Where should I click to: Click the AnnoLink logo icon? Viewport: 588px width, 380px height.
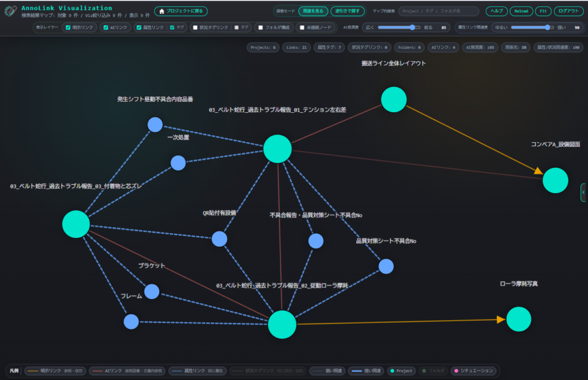[10, 11]
